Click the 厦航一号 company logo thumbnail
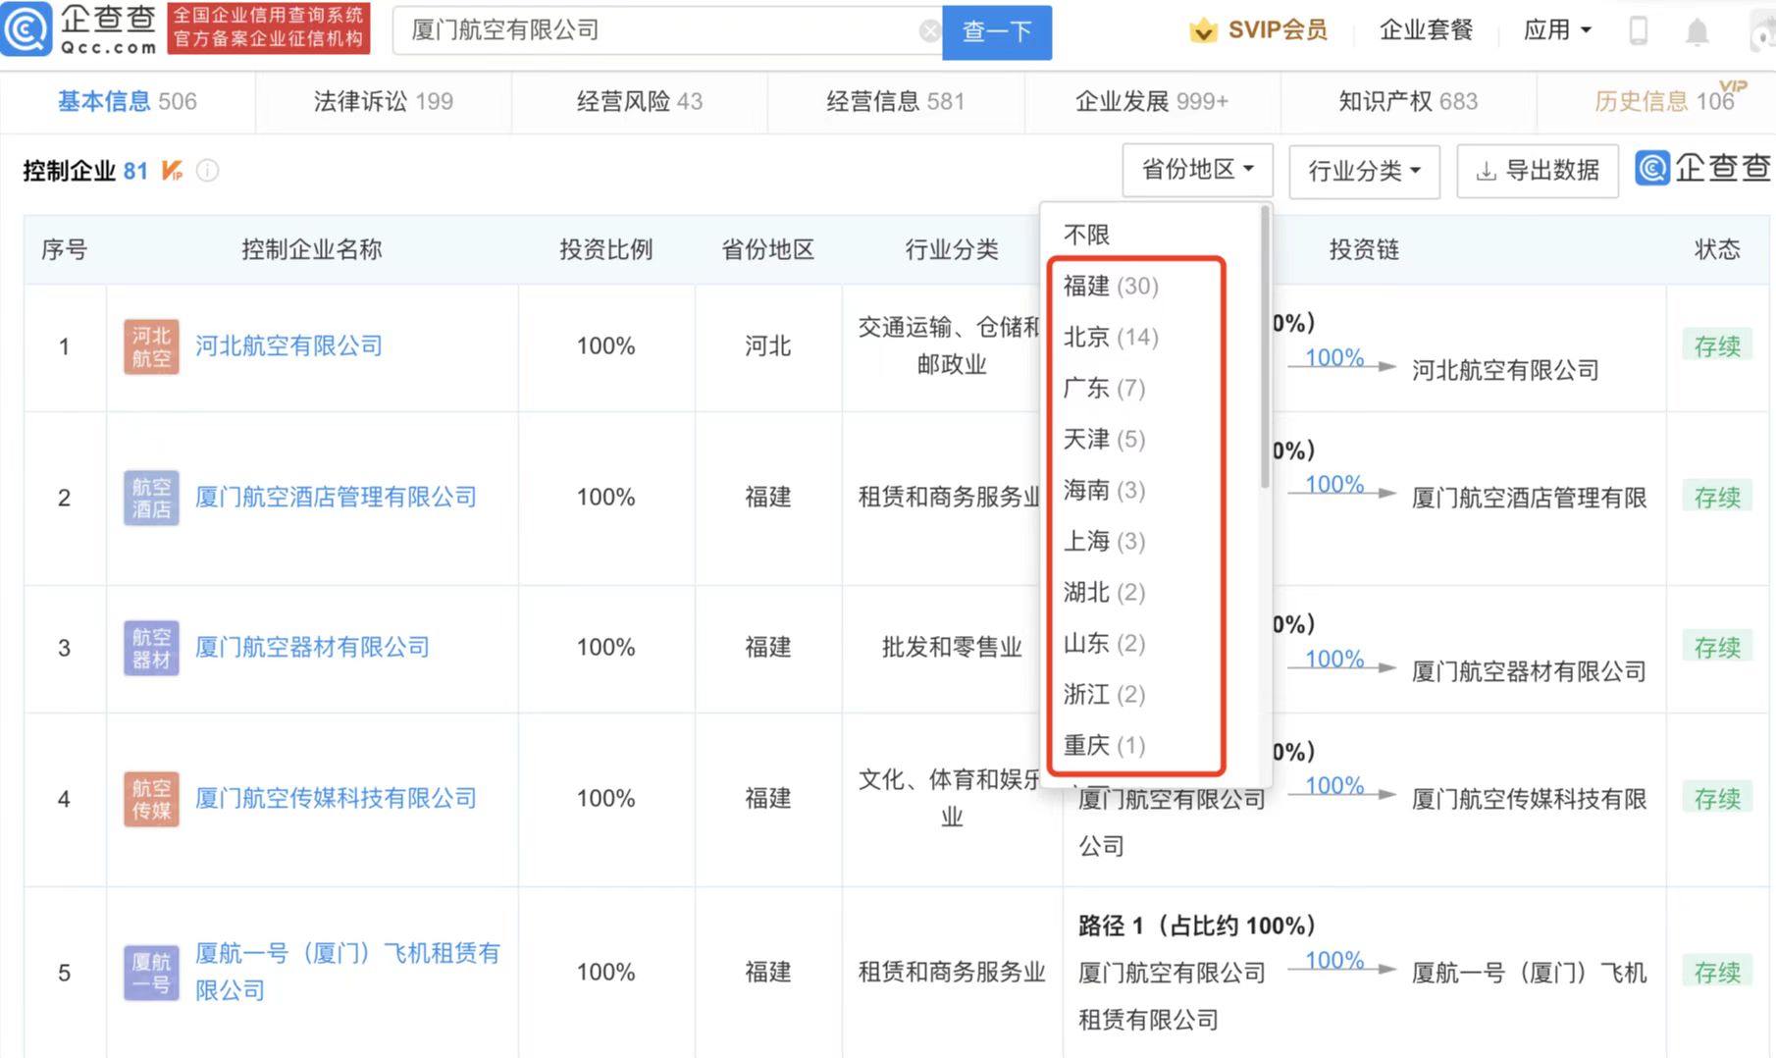 coord(151,973)
